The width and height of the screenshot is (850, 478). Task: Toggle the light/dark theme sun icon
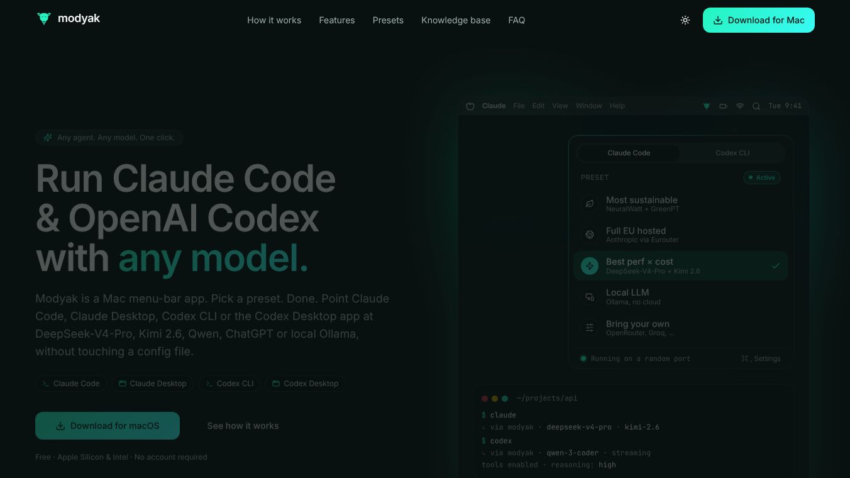click(x=685, y=20)
